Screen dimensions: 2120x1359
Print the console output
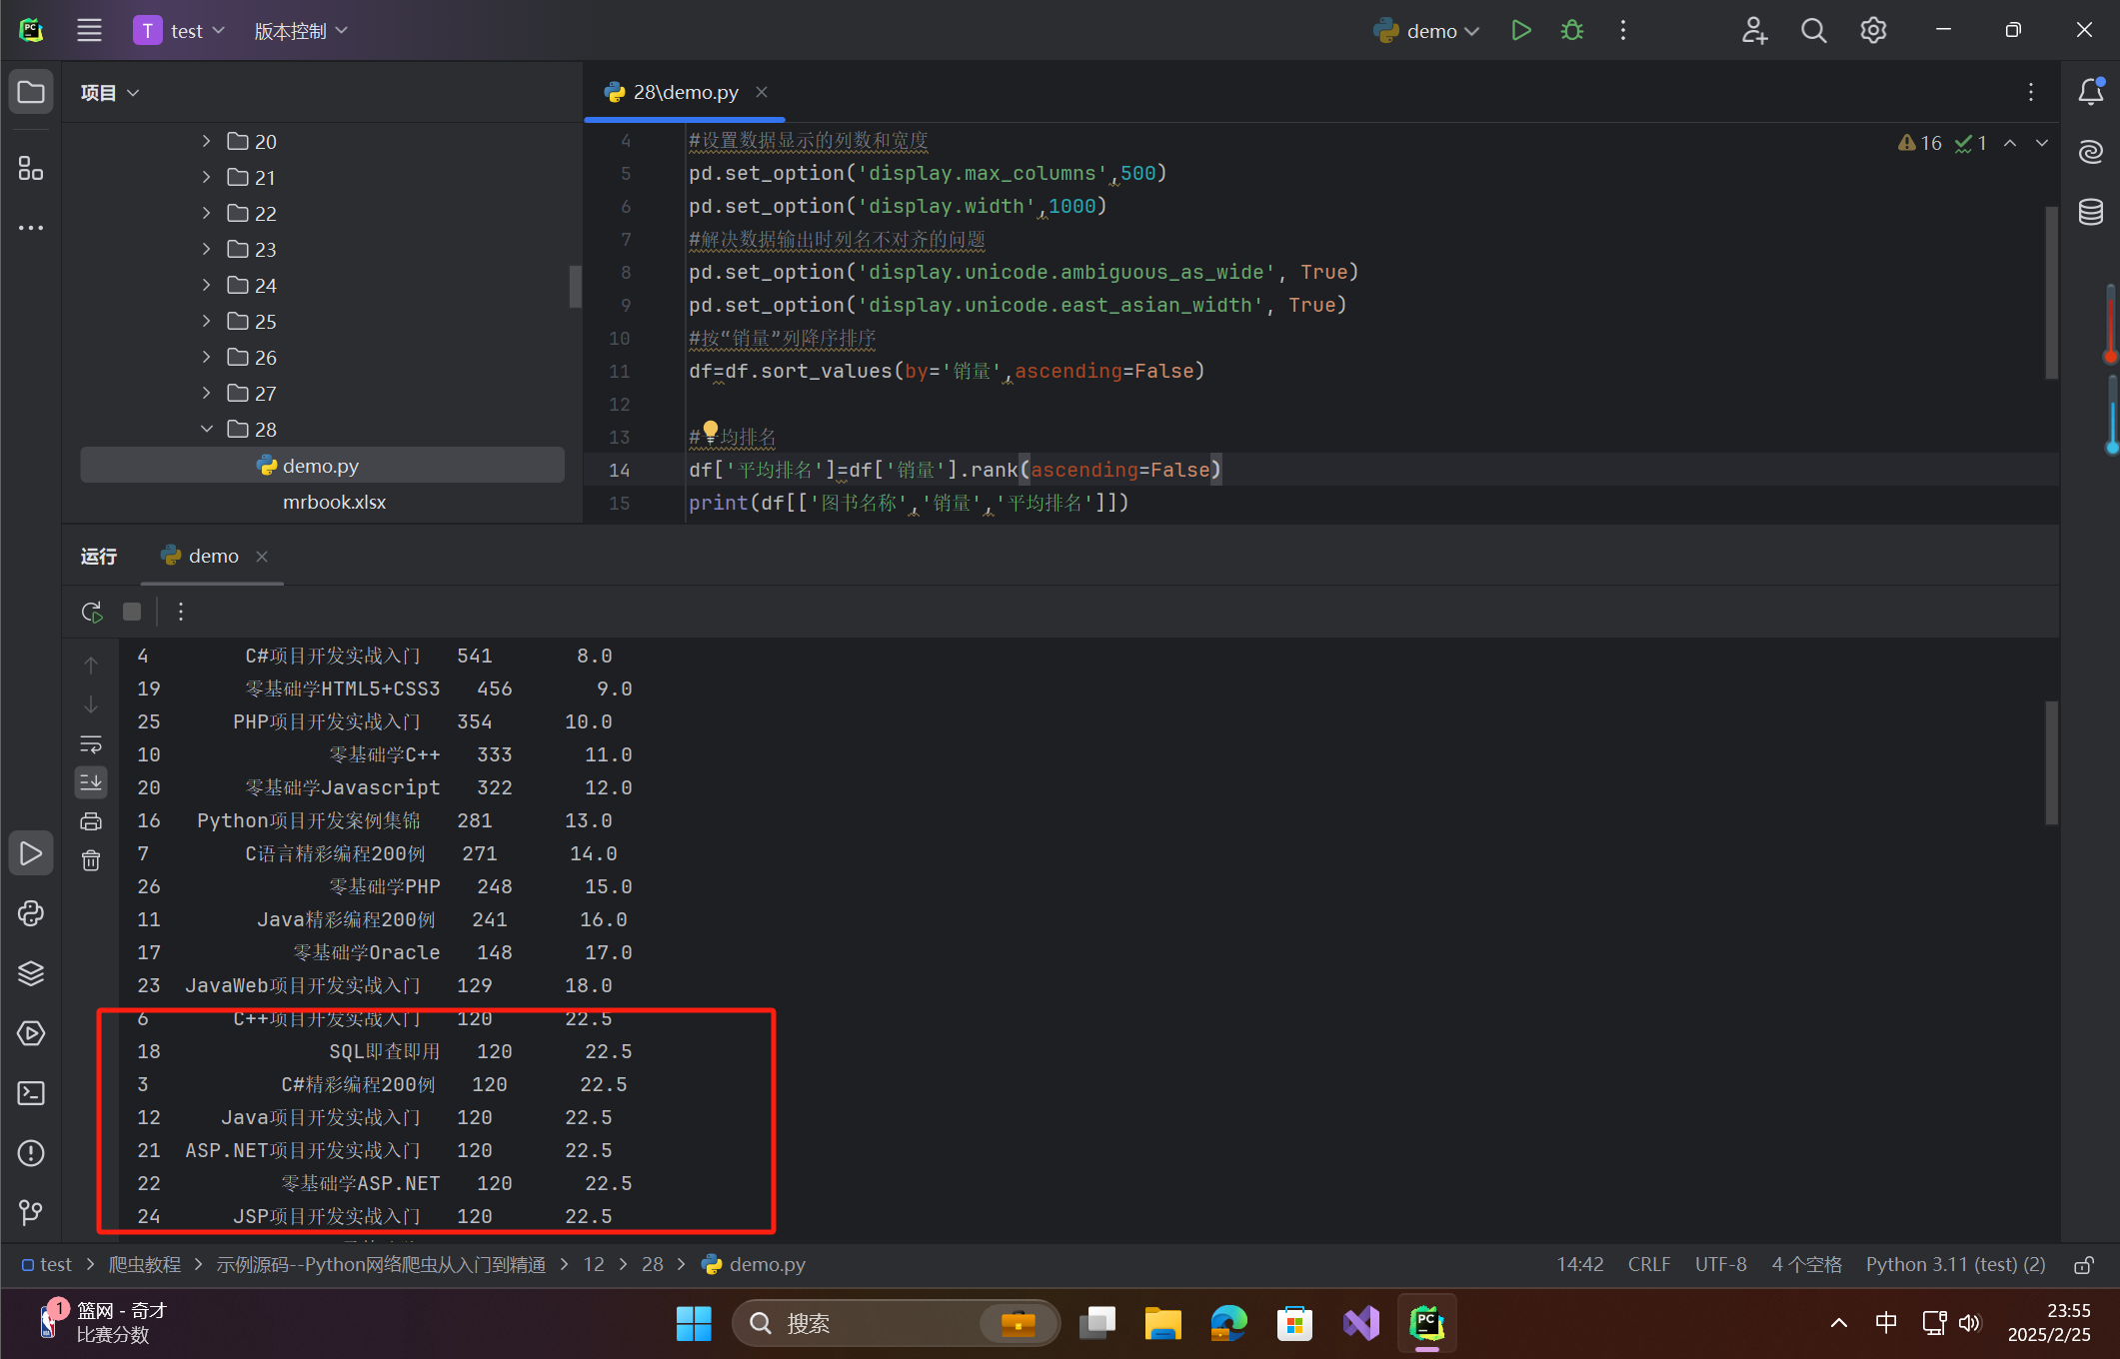coord(91,821)
